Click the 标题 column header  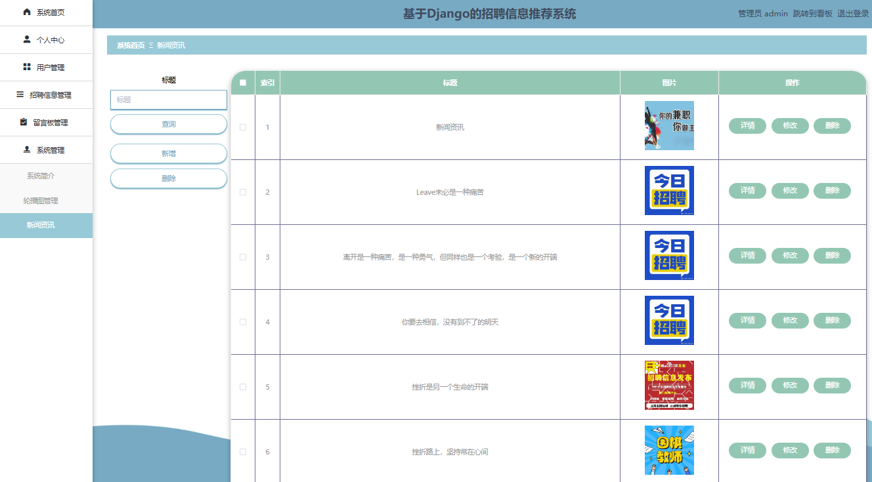coord(450,83)
